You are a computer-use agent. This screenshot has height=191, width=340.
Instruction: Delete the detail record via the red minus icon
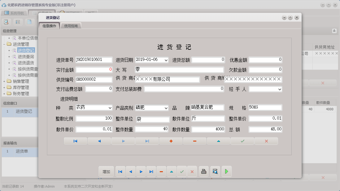click(x=194, y=141)
